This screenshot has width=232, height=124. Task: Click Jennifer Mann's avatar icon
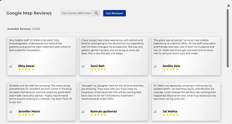[11, 112]
